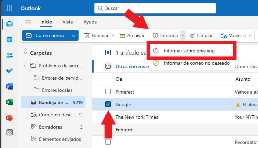258x148 pixels.
Task: Click the Outlook title text
Action: click(x=31, y=8)
